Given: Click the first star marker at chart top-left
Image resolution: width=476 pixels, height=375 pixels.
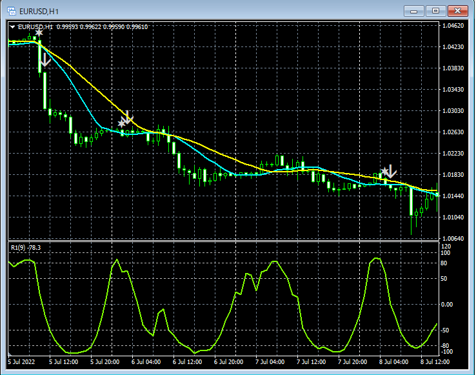Looking at the screenshot, I should coord(39,32).
